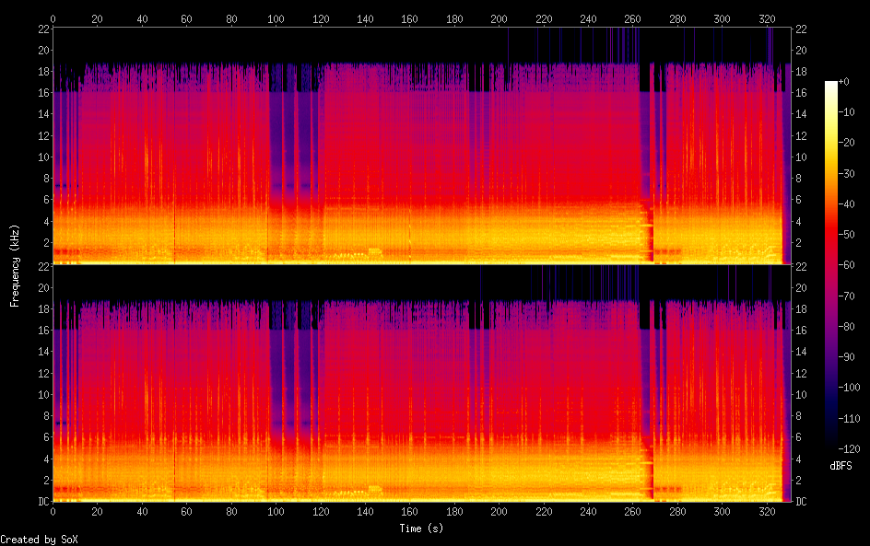Click the 'Created by SoX' text
Viewport: 870px width, 546px height.
(39, 540)
